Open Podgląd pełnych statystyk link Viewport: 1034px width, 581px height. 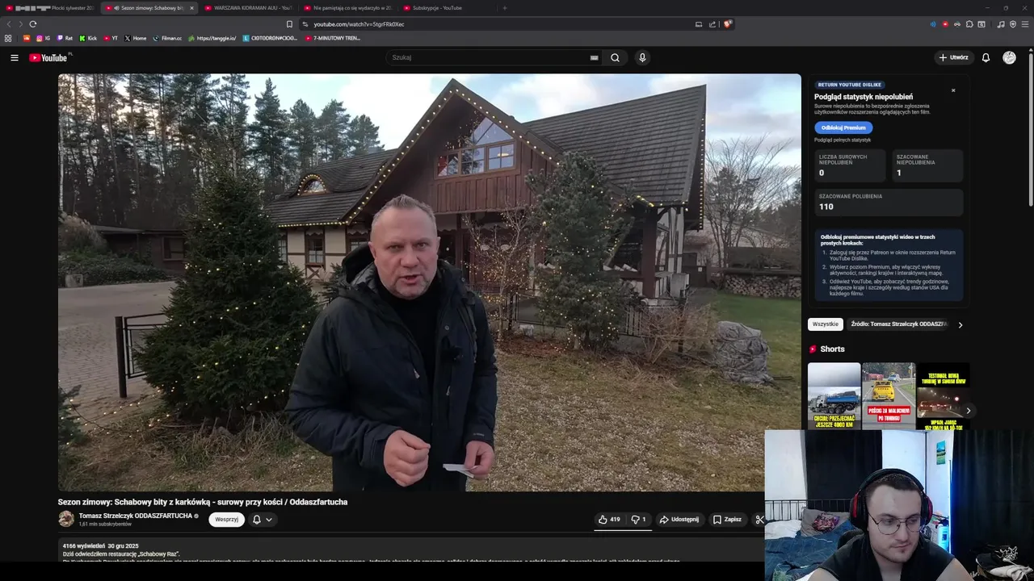click(x=842, y=140)
